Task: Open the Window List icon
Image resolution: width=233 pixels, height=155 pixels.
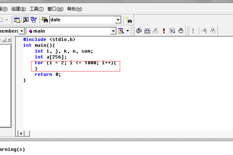Action: [x=34, y=20]
